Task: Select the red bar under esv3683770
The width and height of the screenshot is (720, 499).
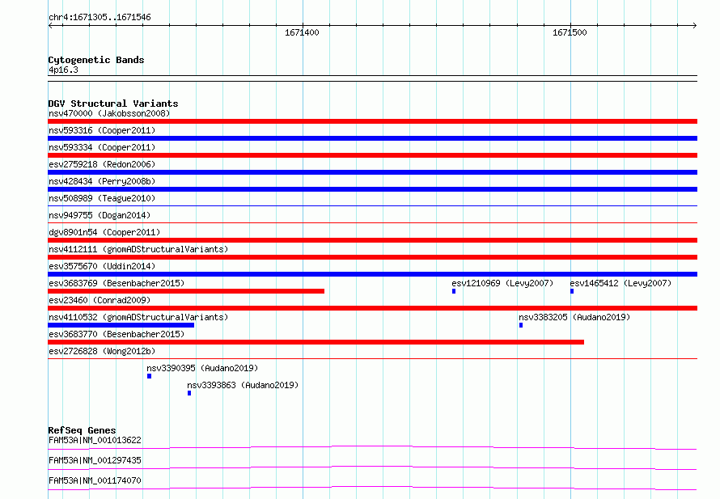Action: pyautogui.click(x=316, y=342)
